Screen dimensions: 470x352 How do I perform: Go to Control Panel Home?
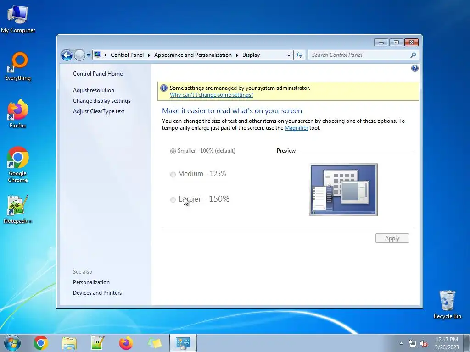click(98, 74)
